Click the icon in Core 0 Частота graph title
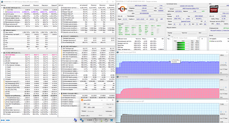This screenshot has height=123, width=229. pyautogui.click(x=117, y=52)
